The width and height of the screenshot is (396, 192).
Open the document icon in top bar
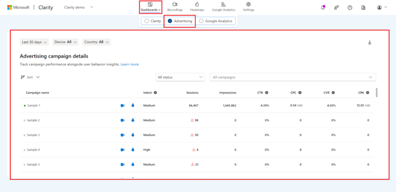(x=363, y=8)
